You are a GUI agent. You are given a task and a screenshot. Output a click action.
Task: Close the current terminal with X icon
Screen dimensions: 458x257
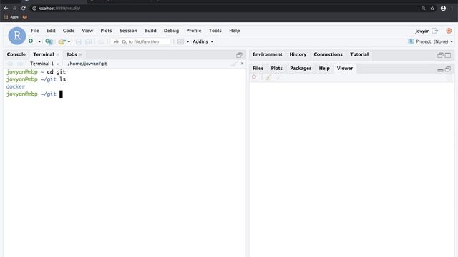coord(242,64)
